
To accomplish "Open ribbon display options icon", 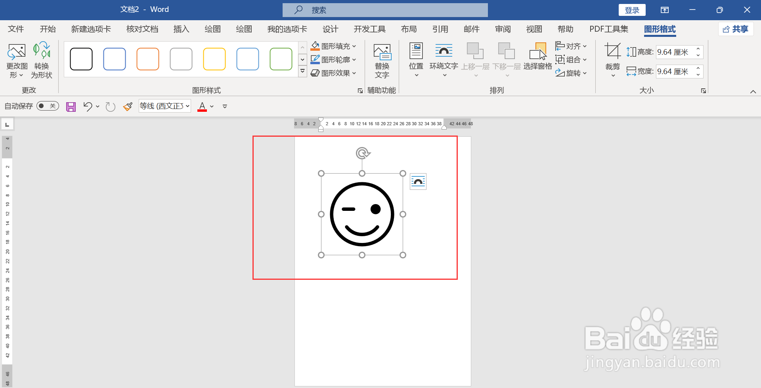I will tap(665, 10).
